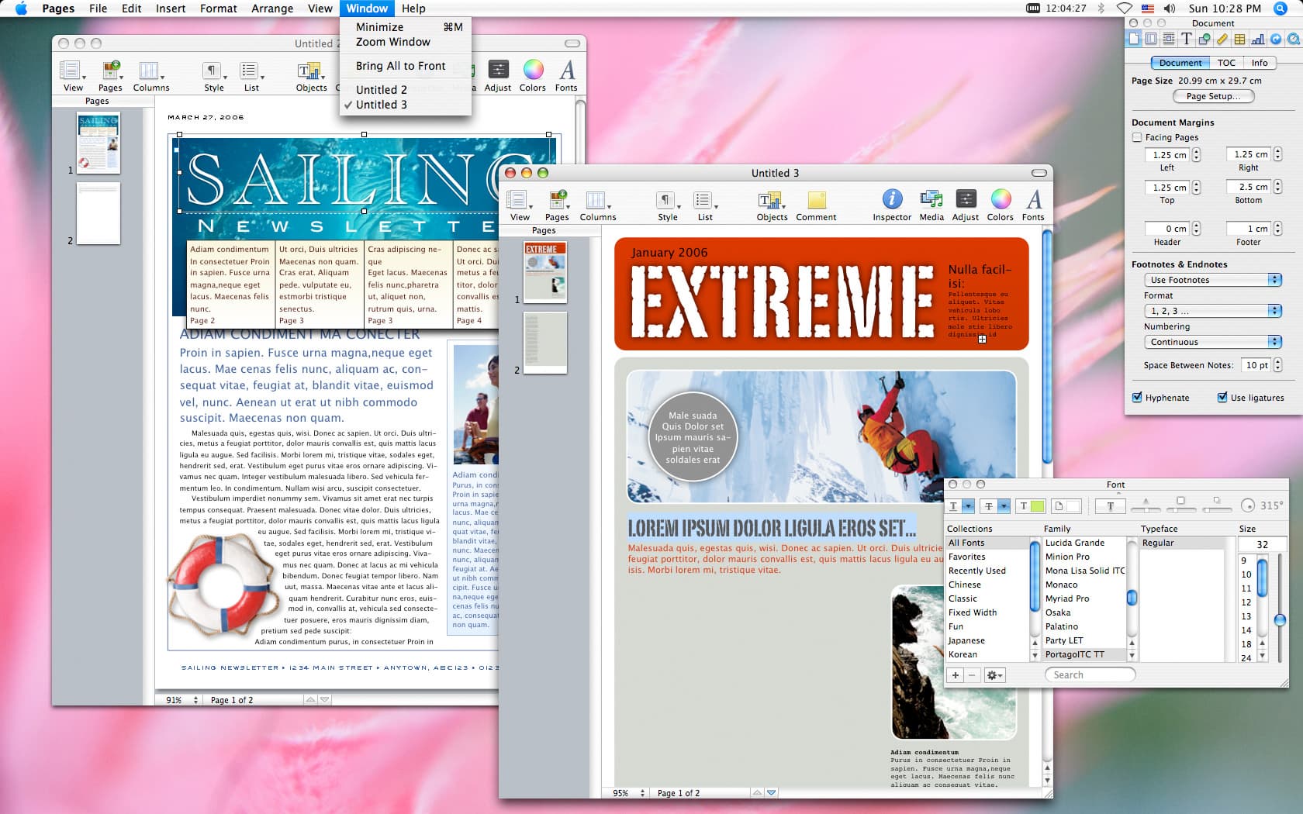Select the Hyperlink inspector icon

pos(1276,39)
